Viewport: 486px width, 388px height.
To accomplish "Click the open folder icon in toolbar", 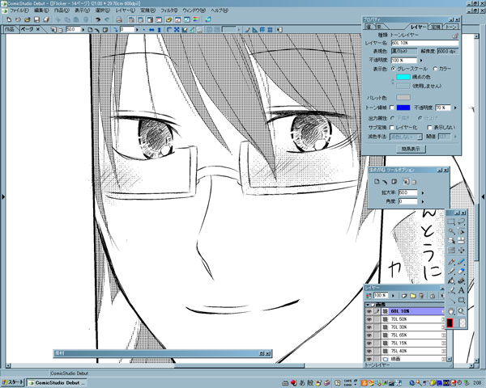I will coord(28,19).
